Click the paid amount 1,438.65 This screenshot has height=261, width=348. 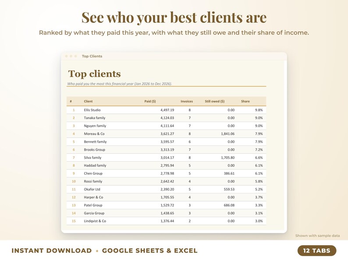pyautogui.click(x=167, y=213)
